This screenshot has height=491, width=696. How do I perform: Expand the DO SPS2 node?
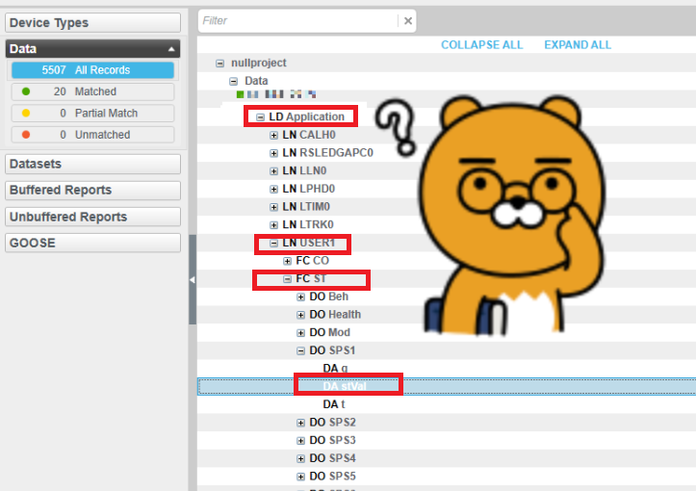click(301, 423)
